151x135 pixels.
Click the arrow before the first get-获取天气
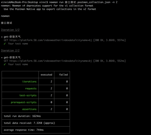tap(2, 37)
